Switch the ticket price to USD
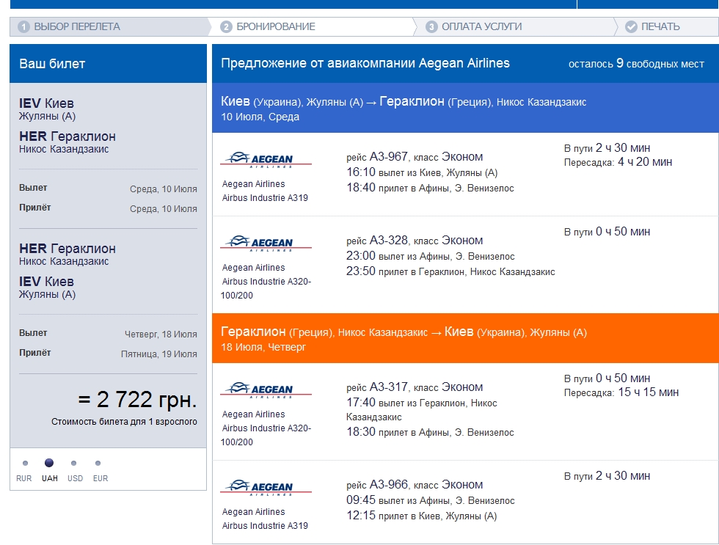719x545 pixels. pos(73,464)
